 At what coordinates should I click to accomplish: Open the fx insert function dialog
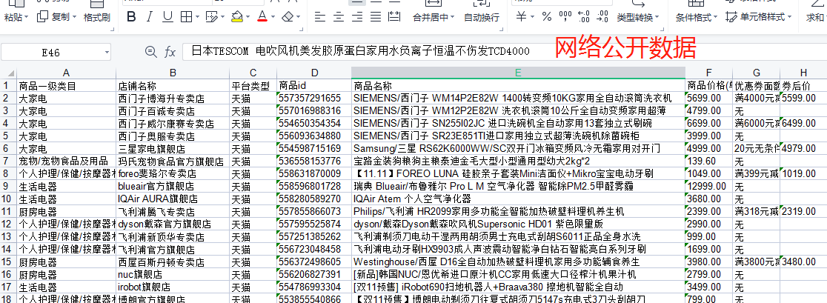pyautogui.click(x=170, y=52)
